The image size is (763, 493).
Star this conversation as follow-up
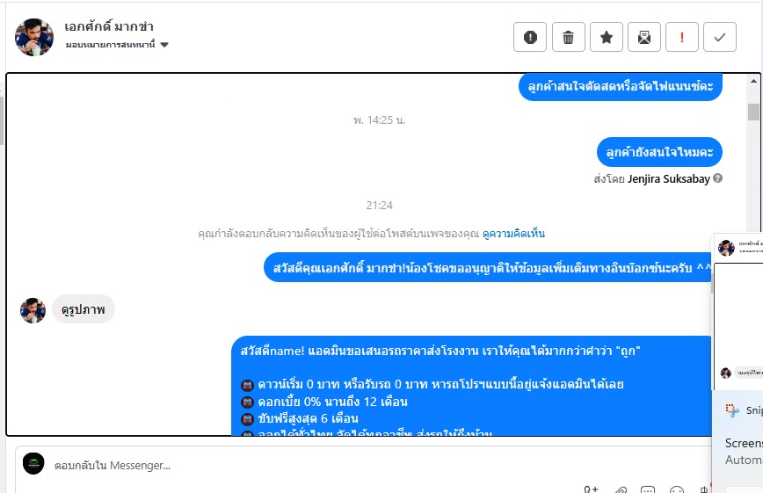[x=607, y=37]
